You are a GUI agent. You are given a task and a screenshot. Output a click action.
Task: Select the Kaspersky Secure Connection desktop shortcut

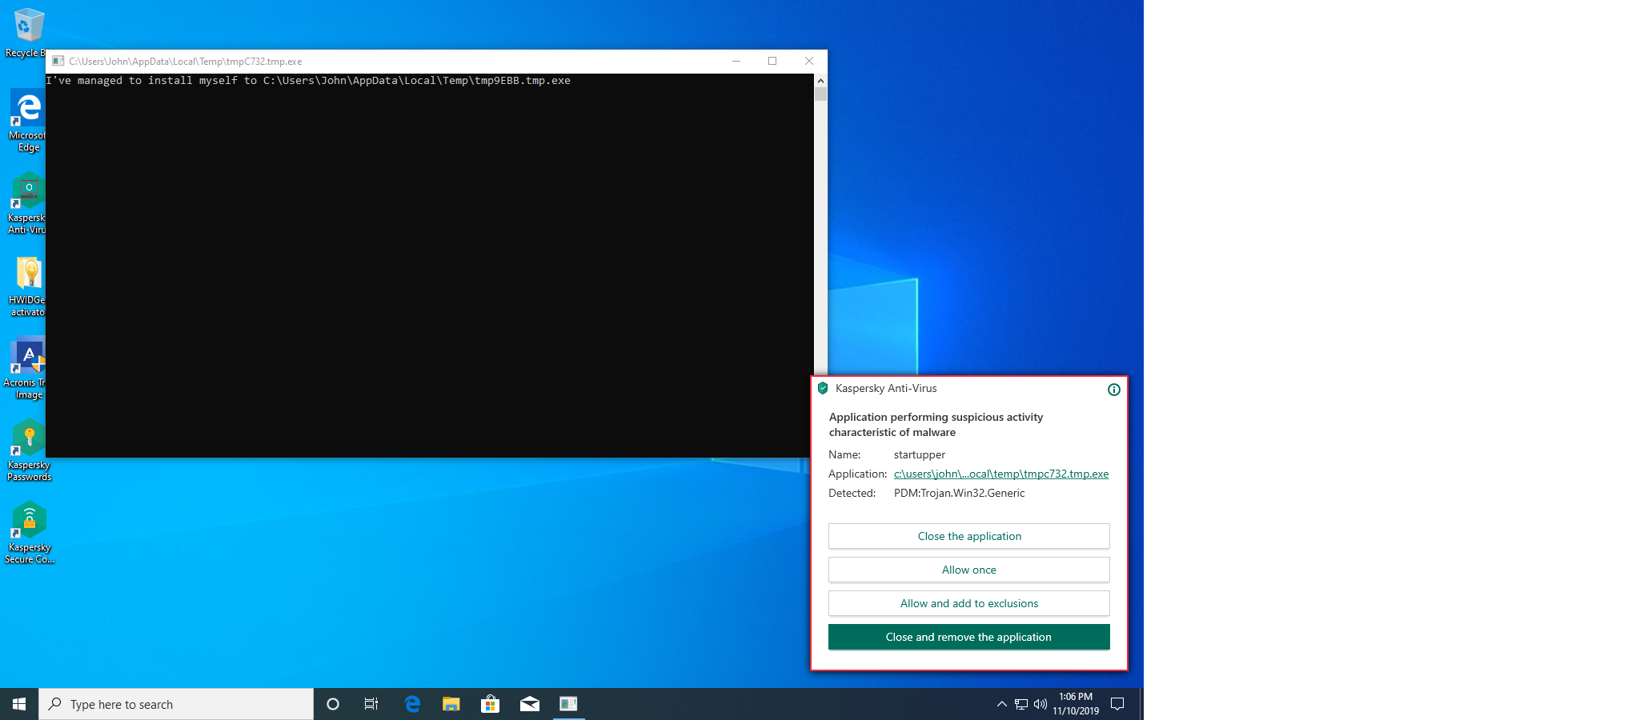tap(29, 534)
